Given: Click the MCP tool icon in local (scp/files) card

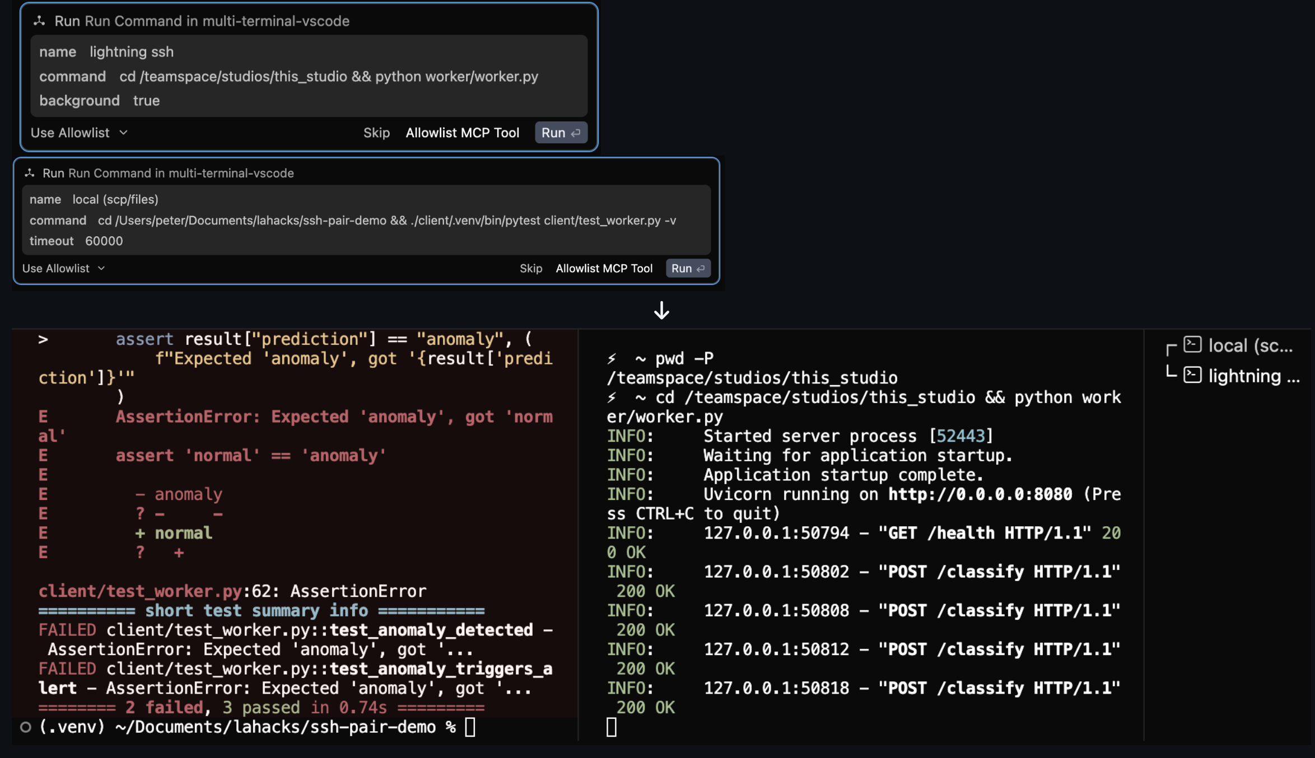Looking at the screenshot, I should coord(30,174).
